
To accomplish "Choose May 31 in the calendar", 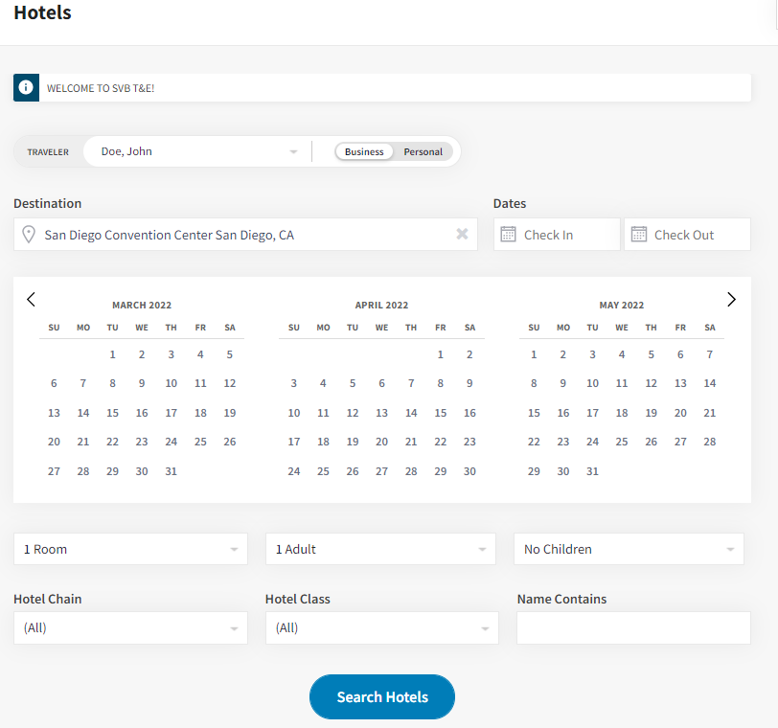I will tap(592, 471).
